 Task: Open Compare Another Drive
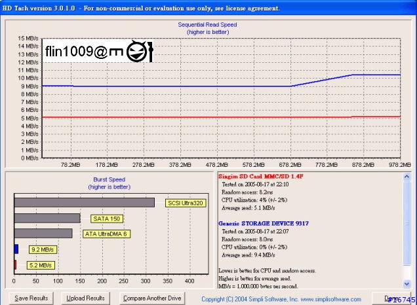(x=152, y=298)
